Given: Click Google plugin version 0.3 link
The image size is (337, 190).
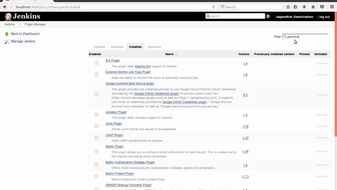Looking at the screenshot, I should [x=245, y=95].
